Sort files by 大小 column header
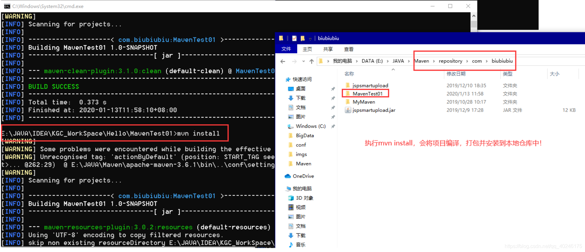Viewport: 585px width, 252px height. [x=555, y=74]
